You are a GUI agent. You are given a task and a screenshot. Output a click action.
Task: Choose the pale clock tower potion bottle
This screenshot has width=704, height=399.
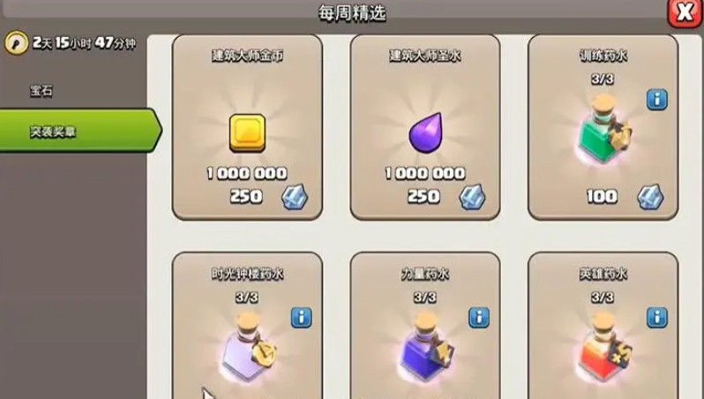(x=248, y=349)
